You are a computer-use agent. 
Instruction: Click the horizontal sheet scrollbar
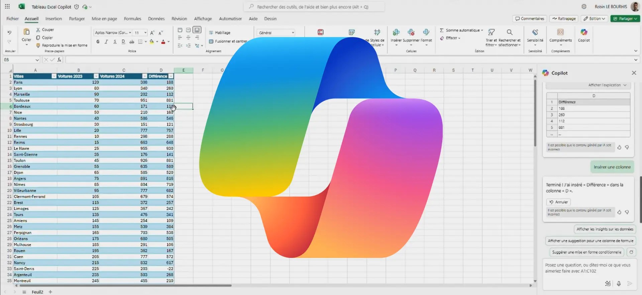click(125, 286)
